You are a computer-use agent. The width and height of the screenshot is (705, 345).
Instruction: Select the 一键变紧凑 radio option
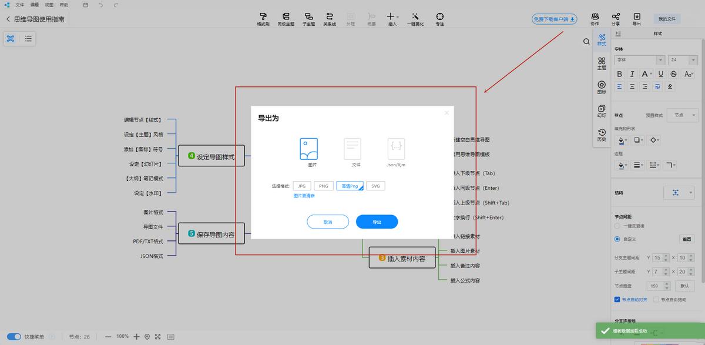(x=617, y=226)
